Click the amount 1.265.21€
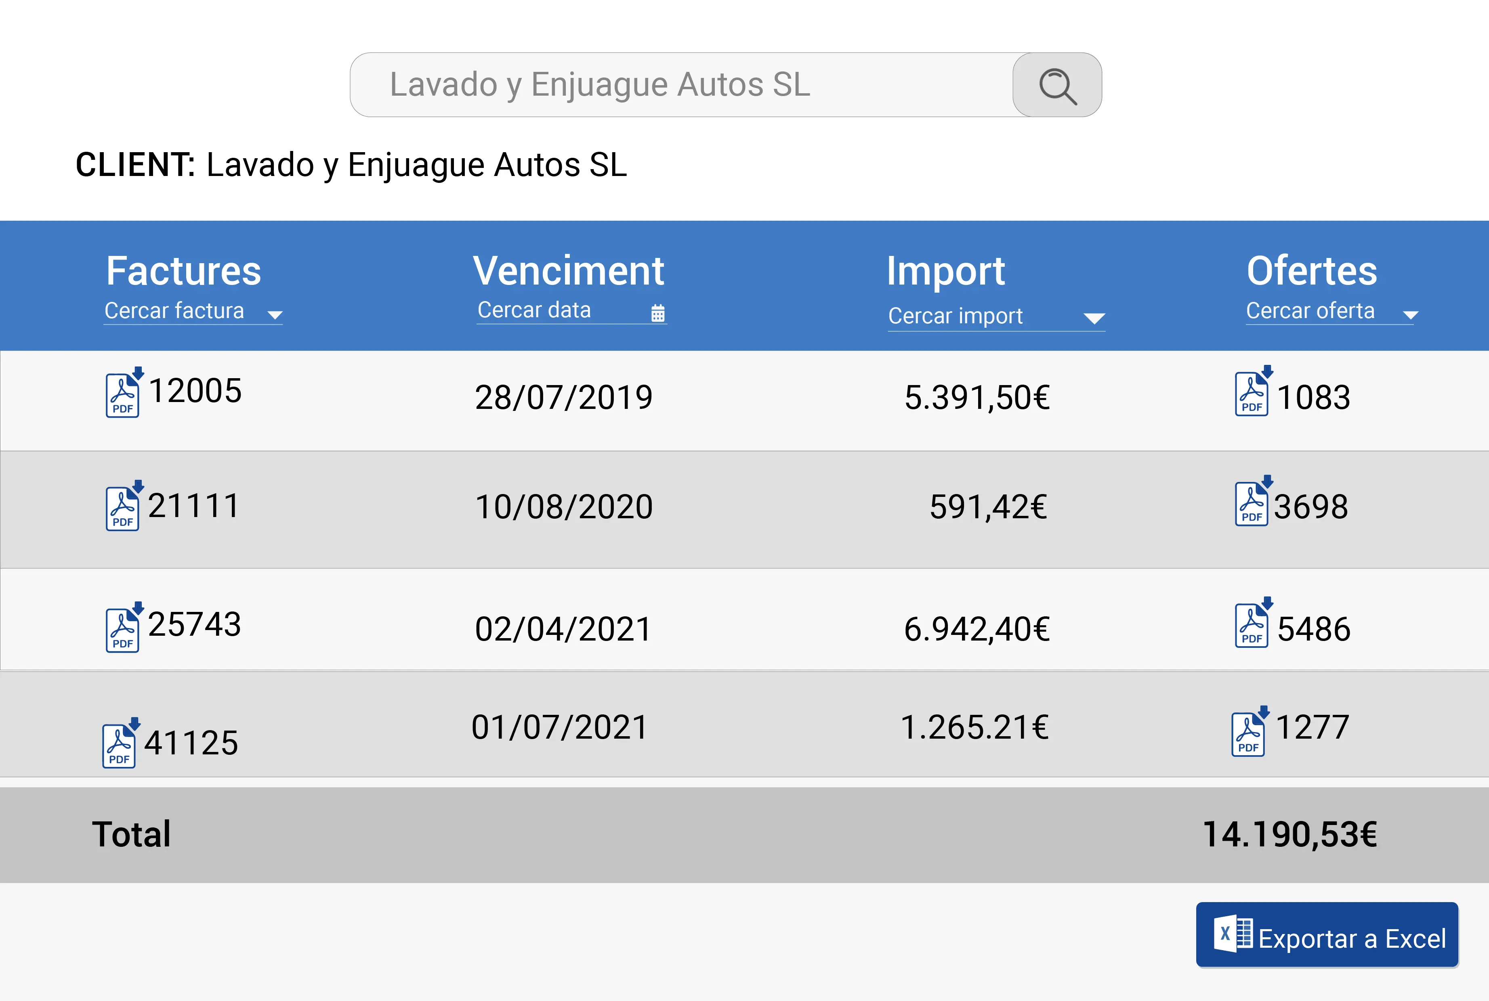 tap(975, 728)
